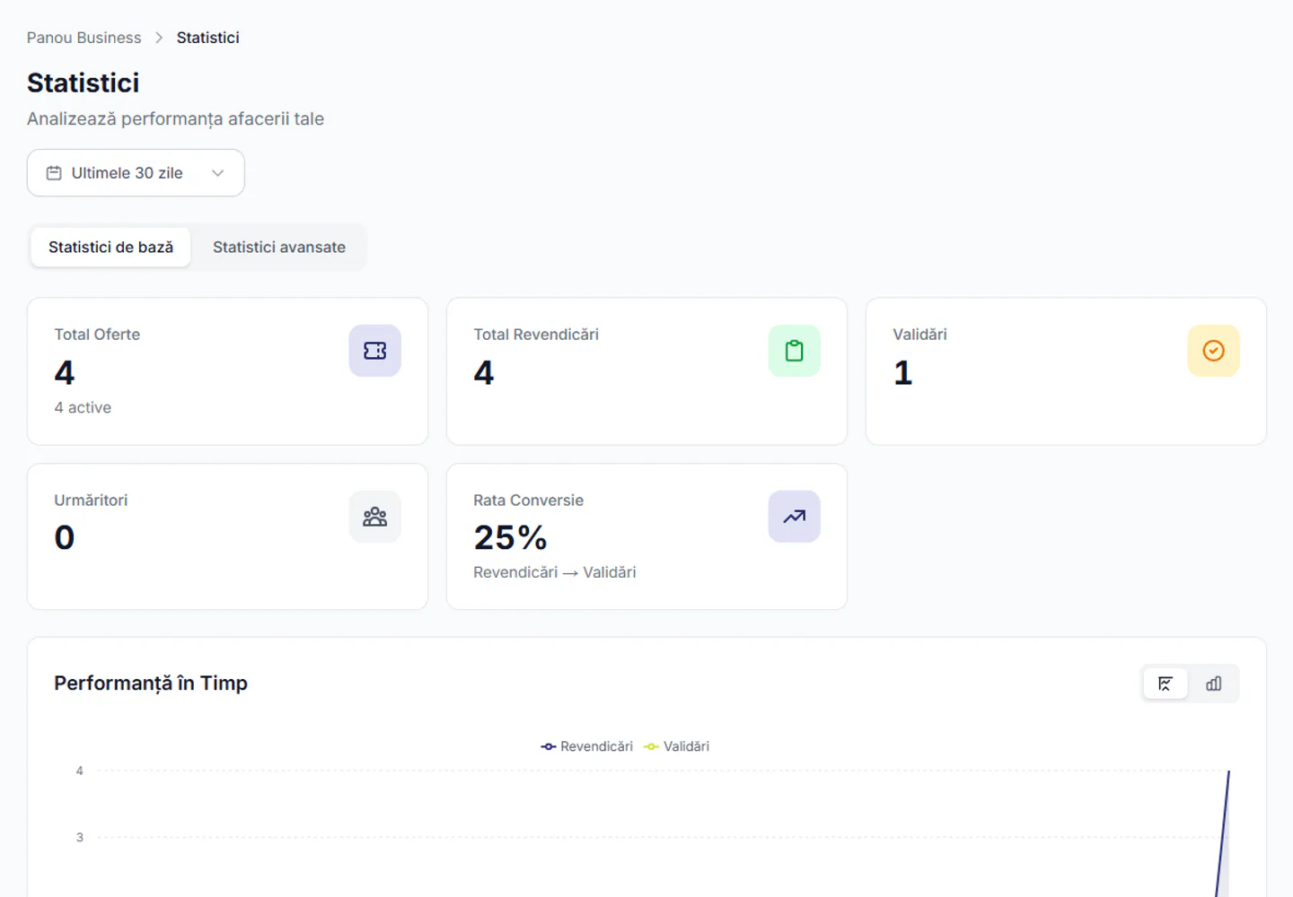Switch chart to bar view icon

click(x=1213, y=684)
